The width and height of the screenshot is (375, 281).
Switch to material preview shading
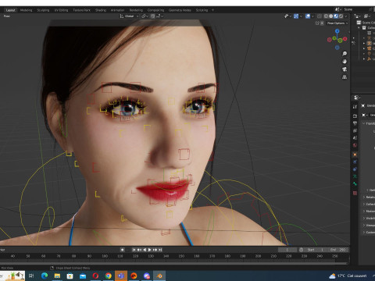(336, 16)
